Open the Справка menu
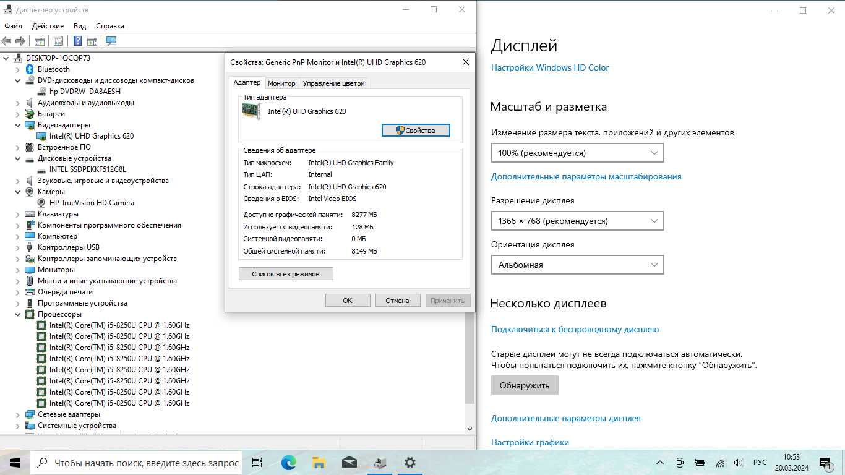This screenshot has width=845, height=475. [x=110, y=26]
